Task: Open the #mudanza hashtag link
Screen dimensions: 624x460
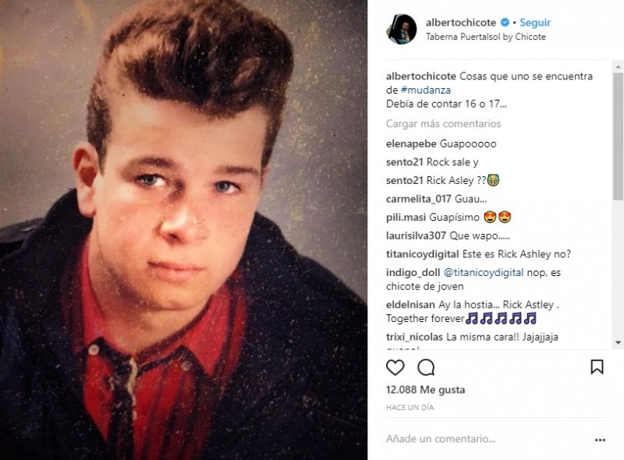Action: 426,90
